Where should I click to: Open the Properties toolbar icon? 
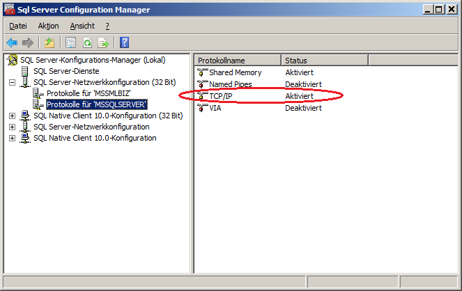pyautogui.click(x=70, y=42)
